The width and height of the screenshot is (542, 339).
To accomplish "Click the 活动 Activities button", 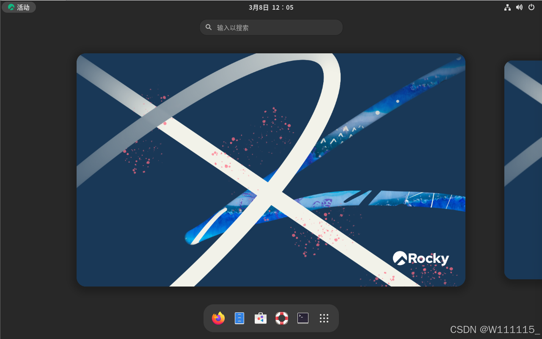I will click(19, 7).
